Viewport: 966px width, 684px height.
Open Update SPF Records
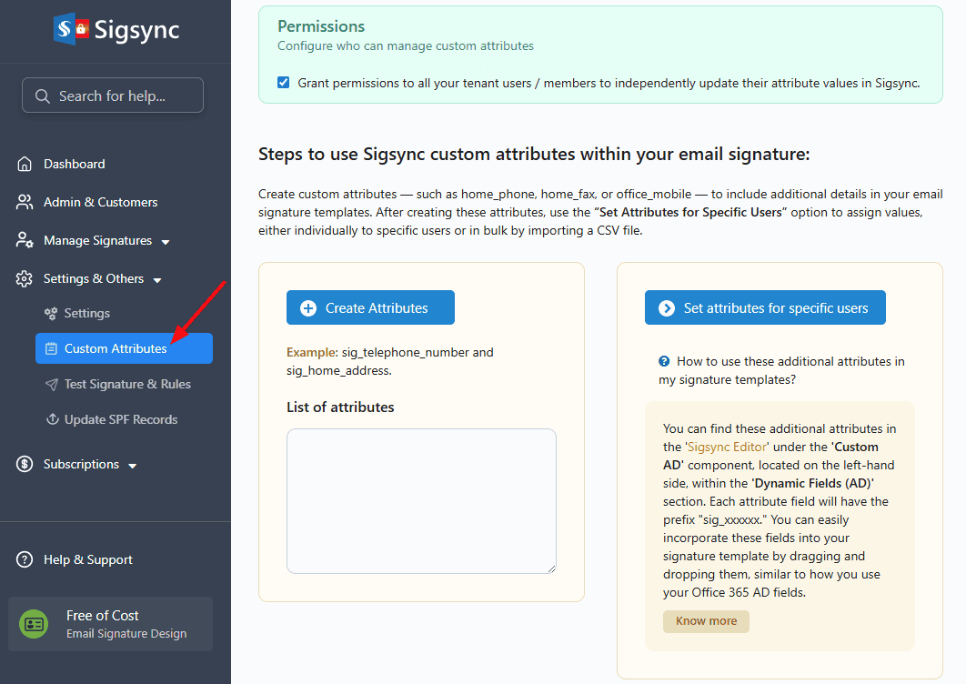click(x=121, y=419)
